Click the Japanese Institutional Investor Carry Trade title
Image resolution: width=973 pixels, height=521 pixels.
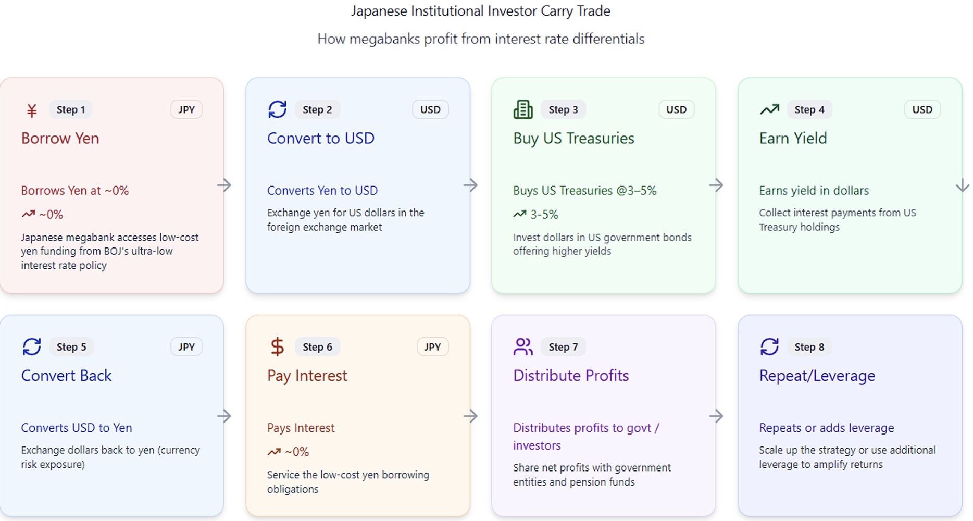[480, 11]
